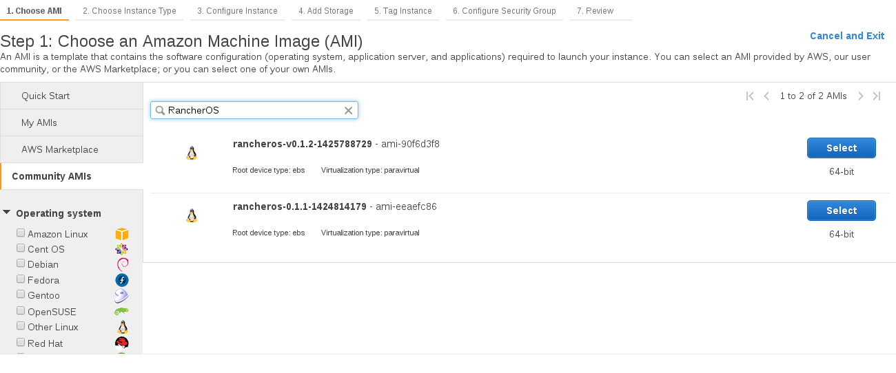Collapse the Operating system filter section

click(7, 213)
